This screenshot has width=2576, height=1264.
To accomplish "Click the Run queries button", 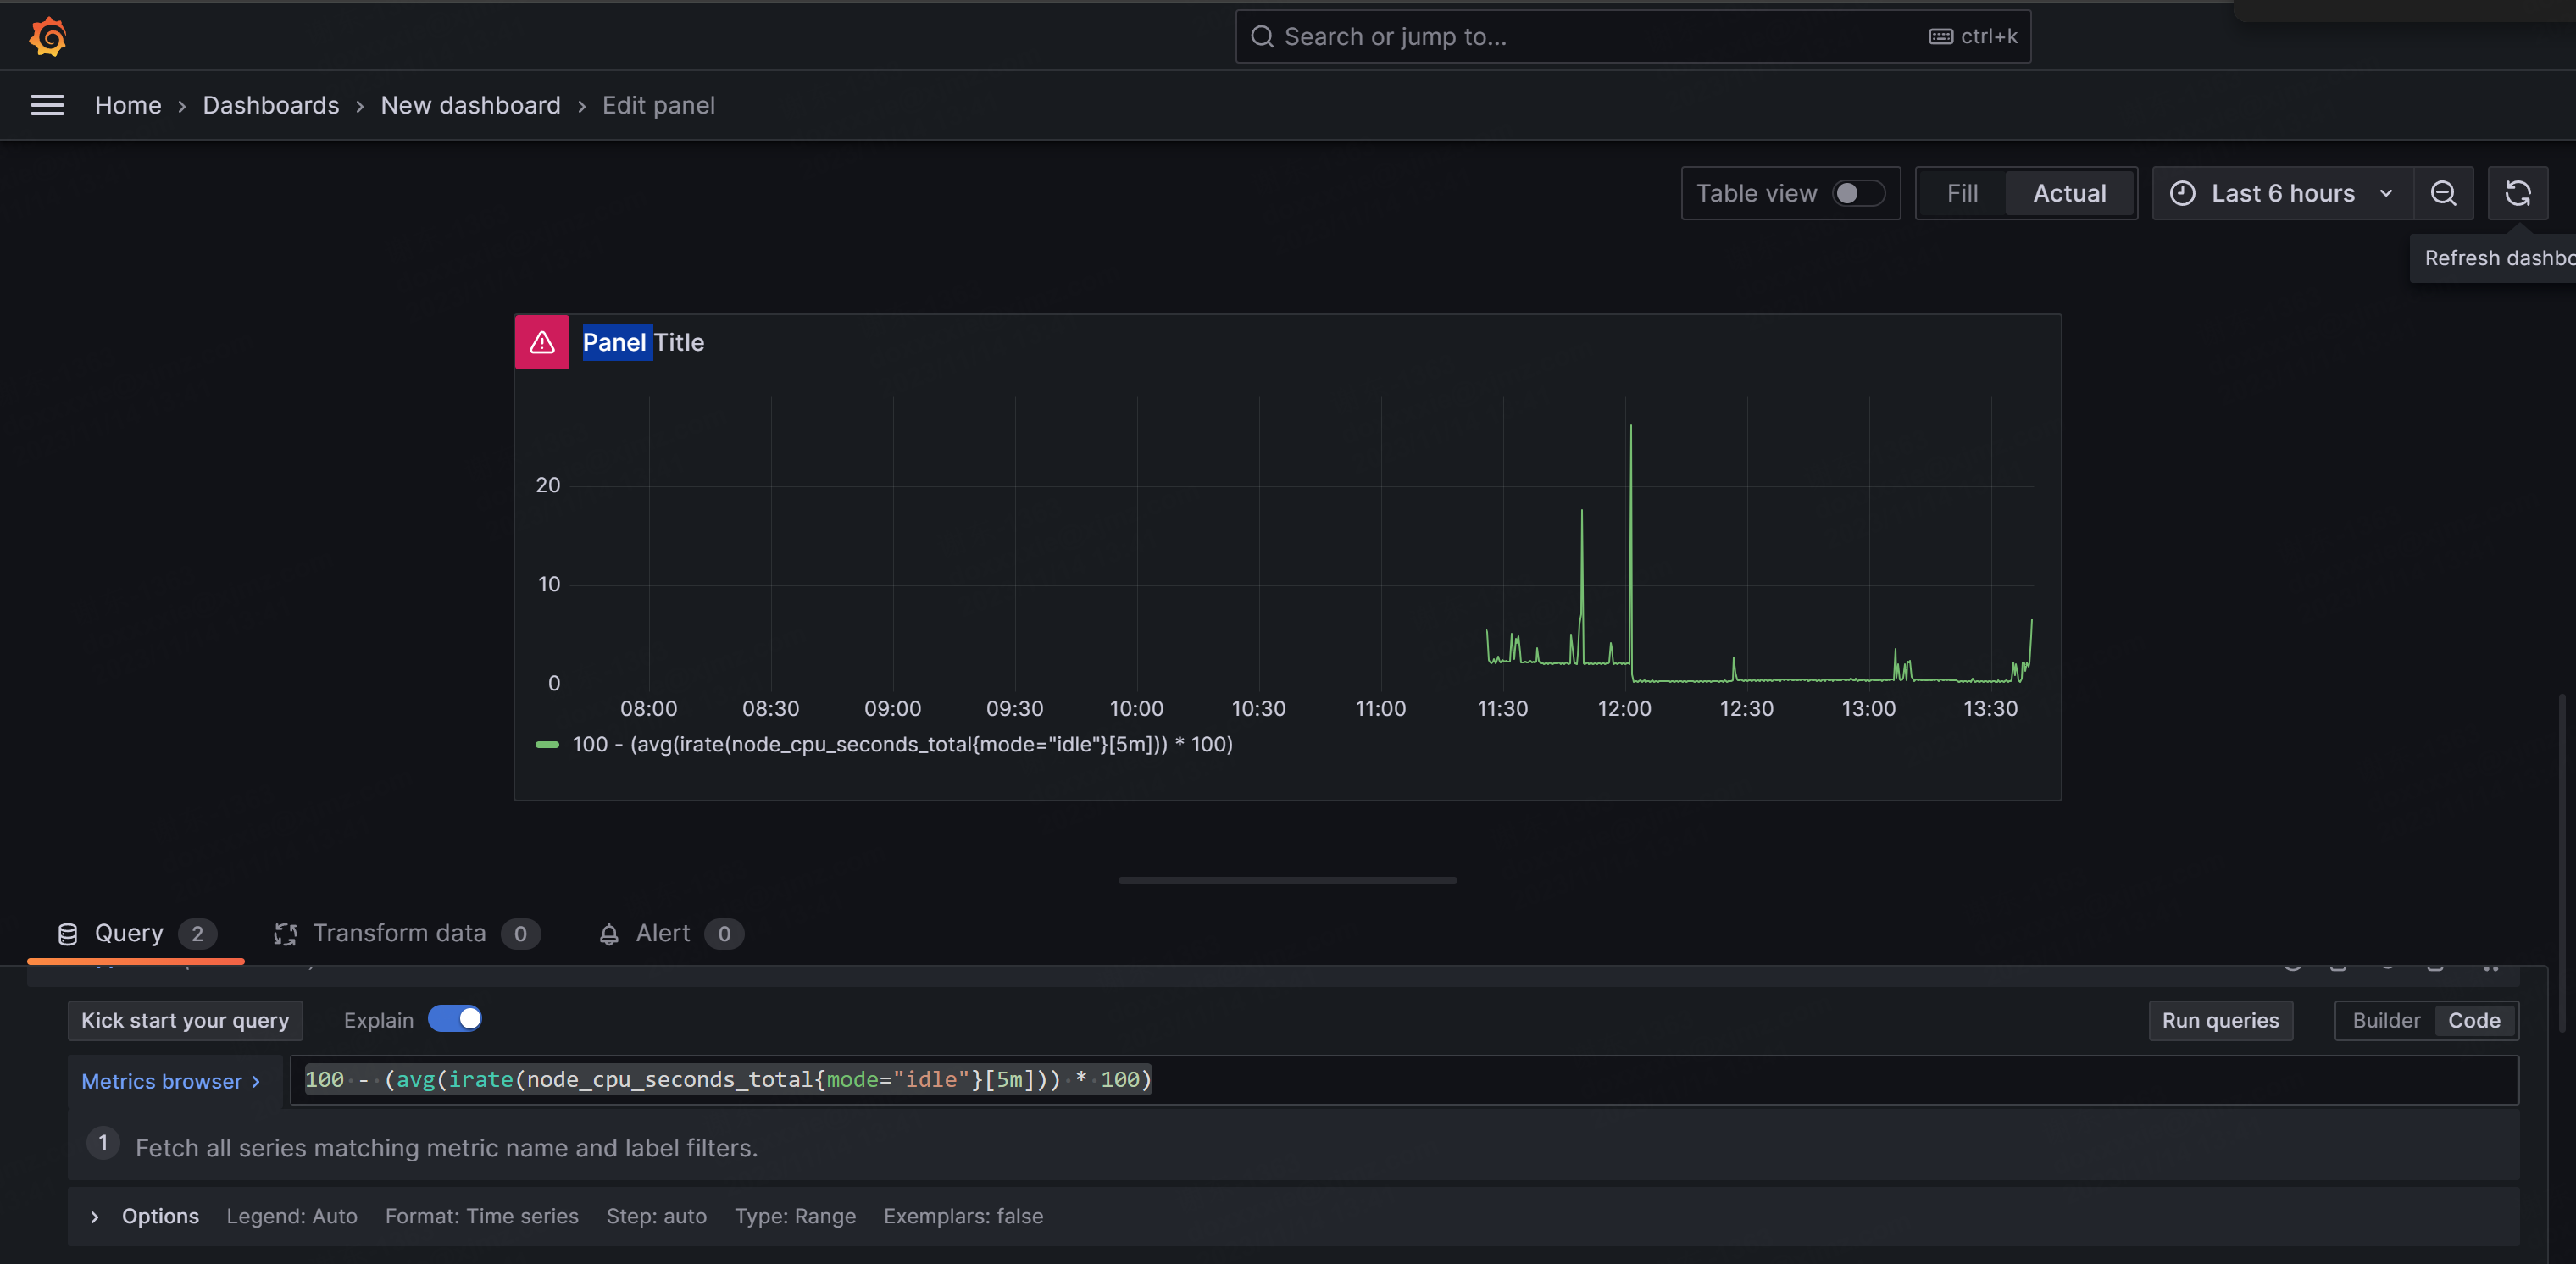I will pyautogui.click(x=2220, y=1020).
